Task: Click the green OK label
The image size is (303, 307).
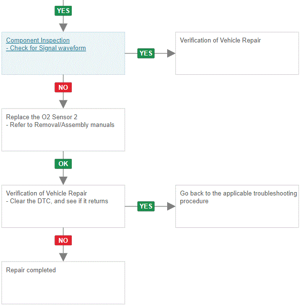Action: pos(63,164)
